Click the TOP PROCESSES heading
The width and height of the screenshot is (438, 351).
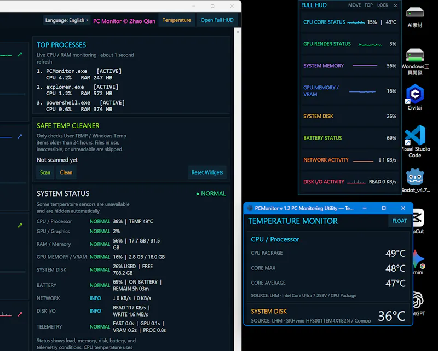61,45
